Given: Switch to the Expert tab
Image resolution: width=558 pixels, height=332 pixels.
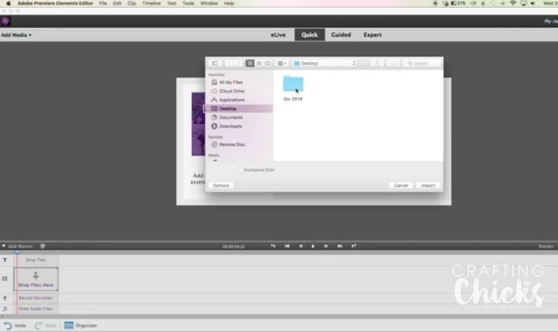Looking at the screenshot, I should [x=372, y=35].
